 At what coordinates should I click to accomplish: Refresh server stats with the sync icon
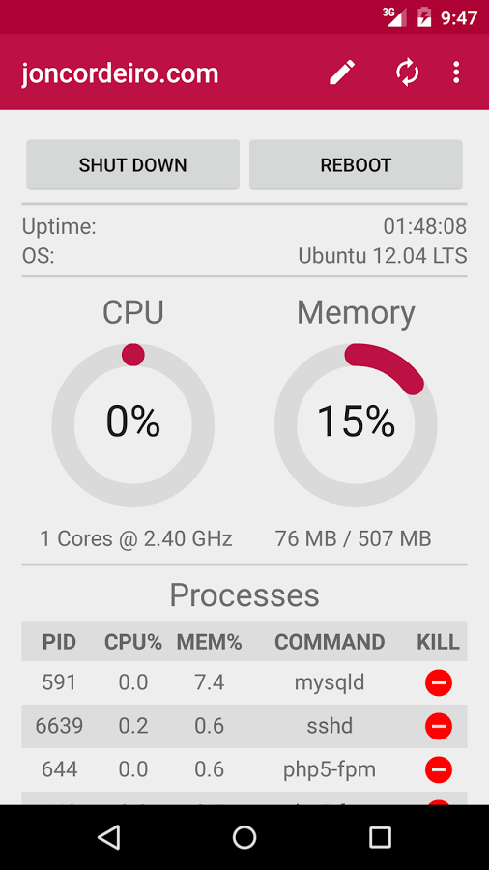point(407,72)
